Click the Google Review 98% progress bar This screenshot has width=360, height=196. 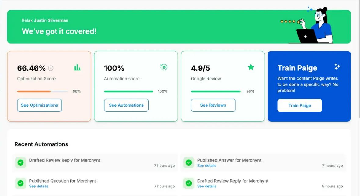click(216, 91)
